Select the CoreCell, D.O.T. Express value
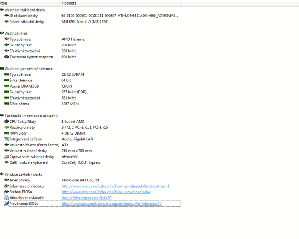 pos(81,163)
